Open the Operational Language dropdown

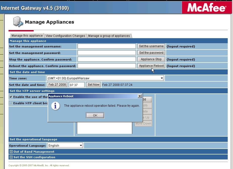tap(65, 146)
